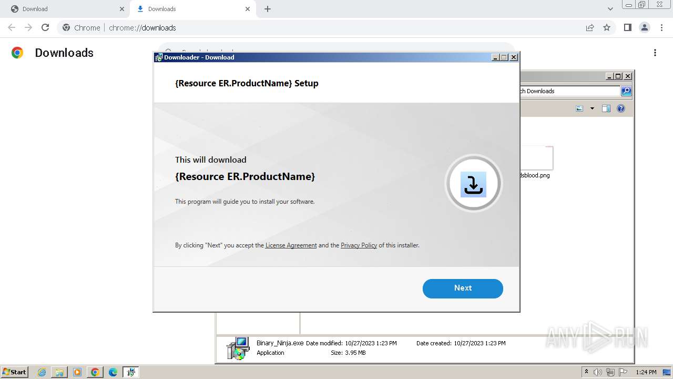The width and height of the screenshot is (673, 379).
Task: Click the Explorer search Downloads field
Action: tap(569, 91)
